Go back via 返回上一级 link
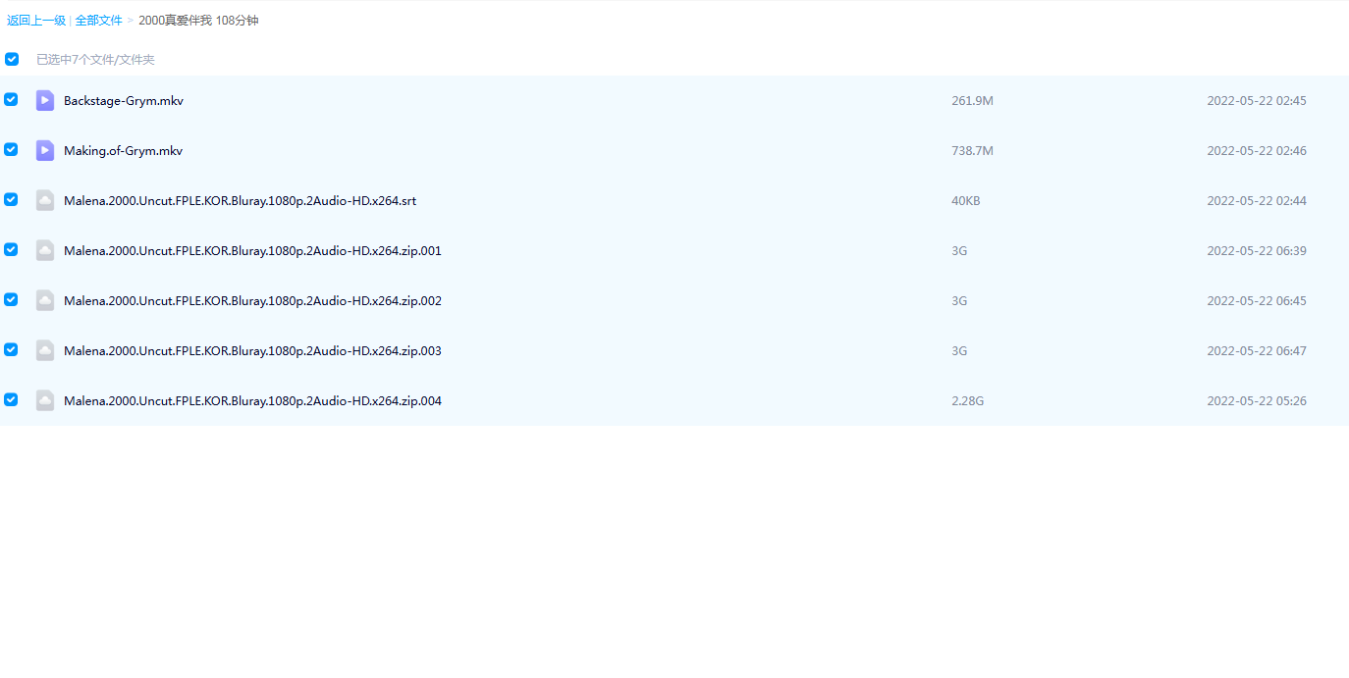 pos(36,21)
